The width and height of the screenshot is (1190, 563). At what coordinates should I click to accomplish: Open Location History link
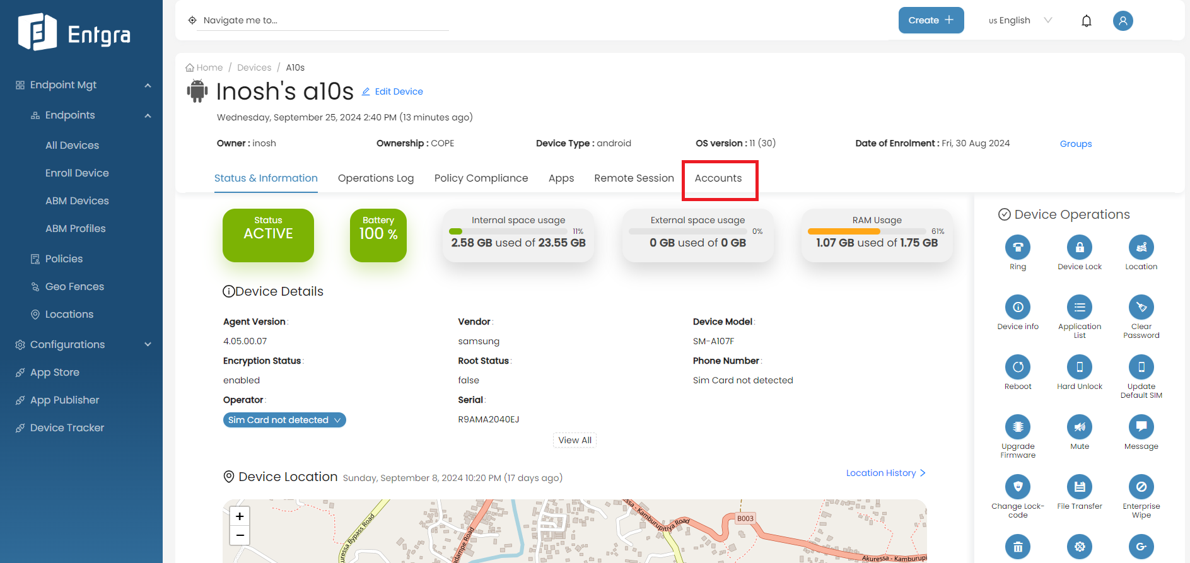point(886,473)
